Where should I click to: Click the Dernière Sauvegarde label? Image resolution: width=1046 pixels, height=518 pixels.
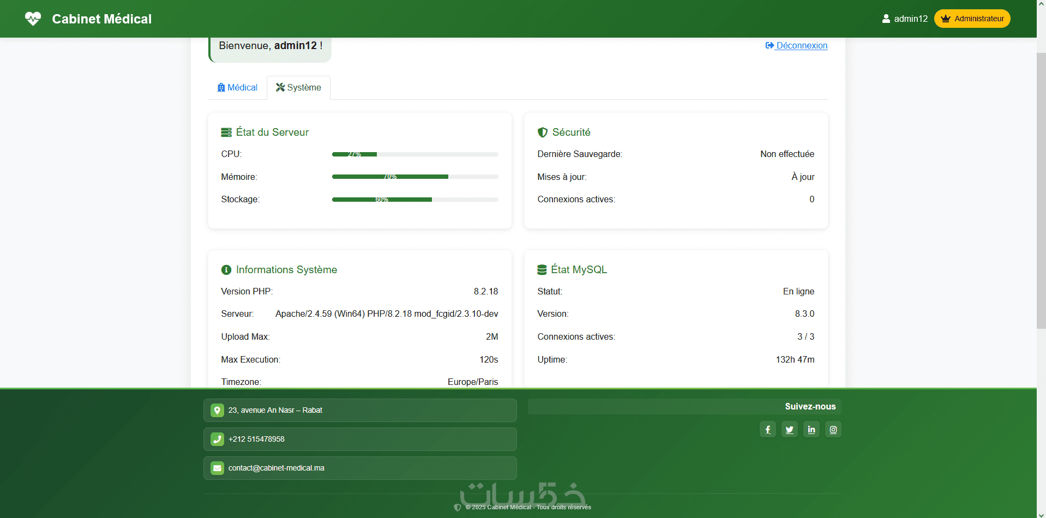pos(580,154)
